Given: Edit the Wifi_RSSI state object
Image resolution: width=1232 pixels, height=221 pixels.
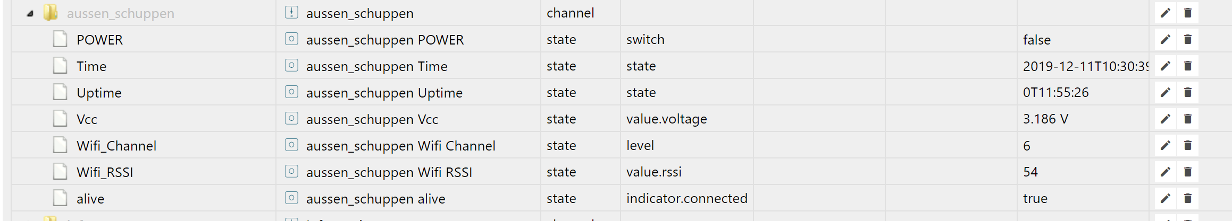Looking at the screenshot, I should point(1165,172).
